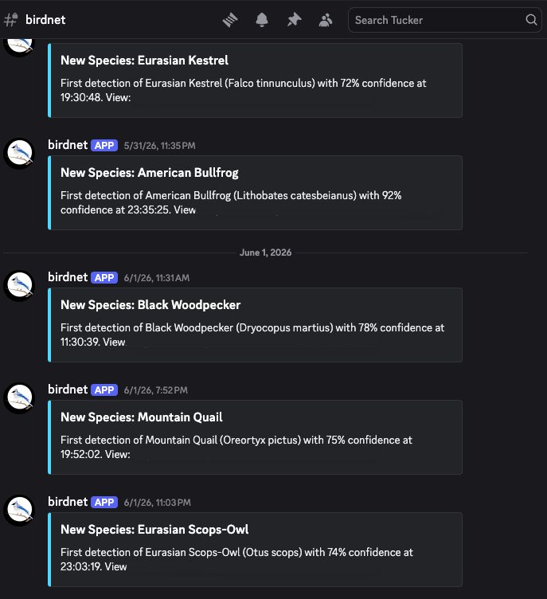
Task: Click the search magnifier icon
Action: 531,20
